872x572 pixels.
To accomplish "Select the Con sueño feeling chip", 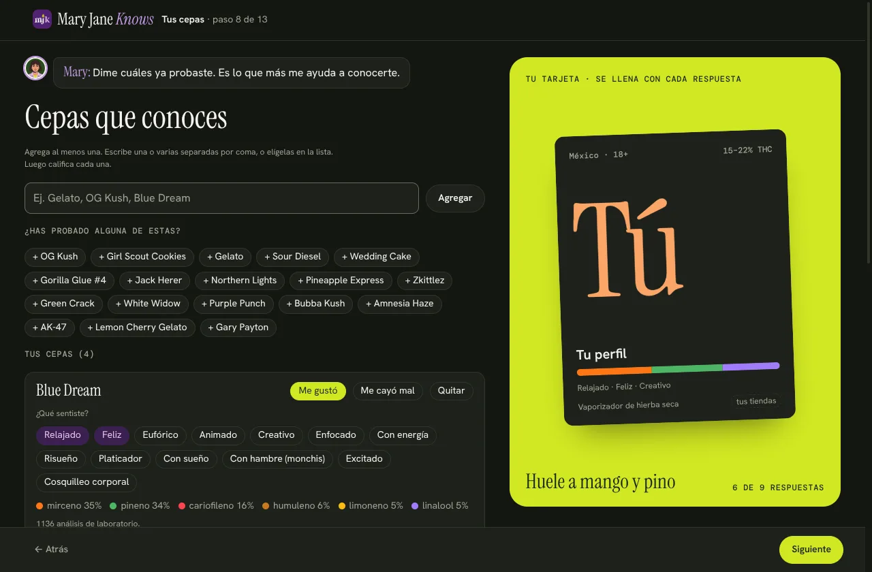I will point(186,459).
